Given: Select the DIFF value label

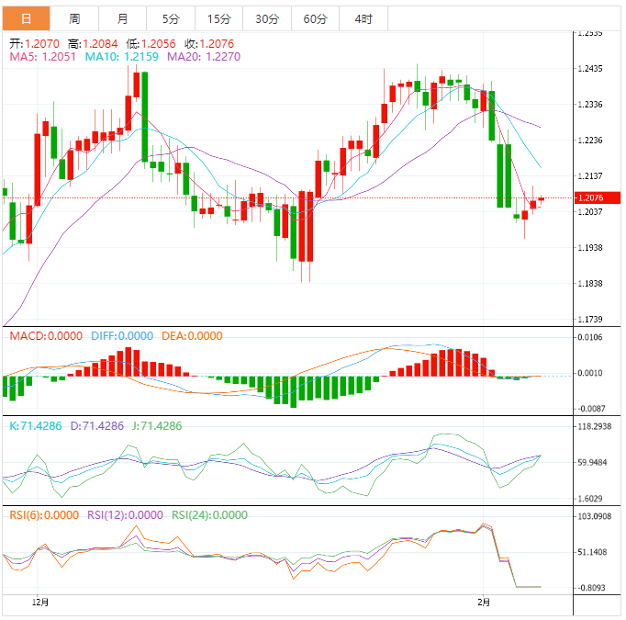Looking at the screenshot, I should [x=122, y=336].
